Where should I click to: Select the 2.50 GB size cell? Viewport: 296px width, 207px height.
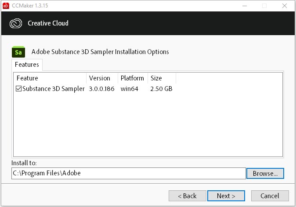pyautogui.click(x=162, y=89)
